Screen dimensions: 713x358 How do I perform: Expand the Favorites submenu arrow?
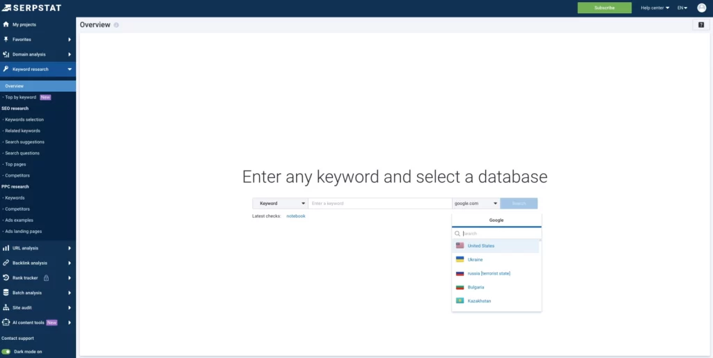pos(70,40)
